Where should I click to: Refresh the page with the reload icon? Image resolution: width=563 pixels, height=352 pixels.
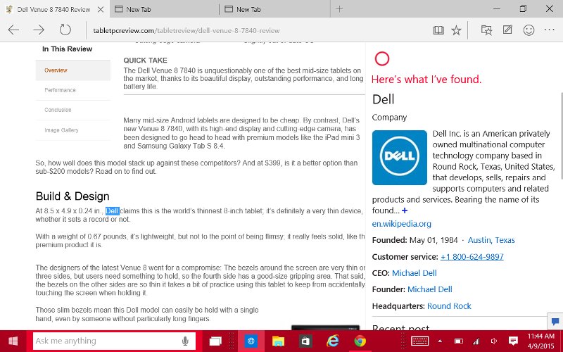click(x=65, y=30)
